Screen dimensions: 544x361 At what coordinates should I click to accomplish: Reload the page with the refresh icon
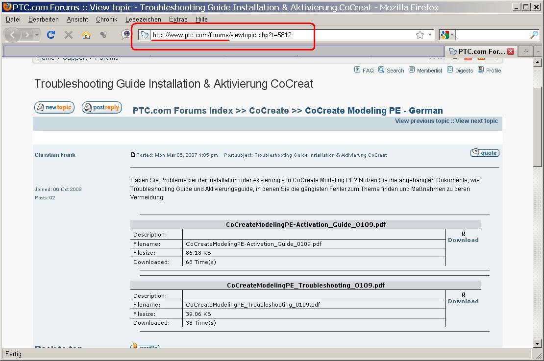click(51, 35)
